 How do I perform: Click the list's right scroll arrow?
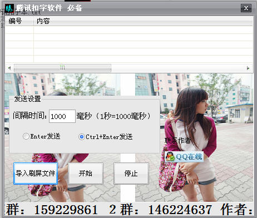pos(248,68)
